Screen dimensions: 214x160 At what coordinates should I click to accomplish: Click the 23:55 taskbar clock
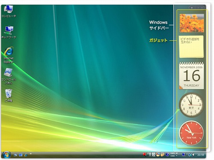201,155
